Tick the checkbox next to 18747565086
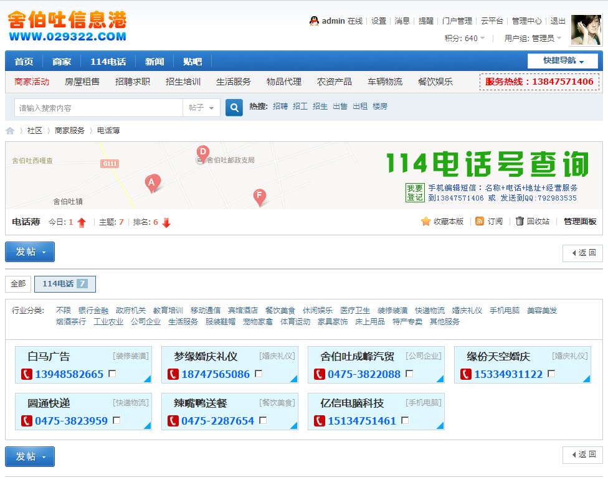 [x=259, y=374]
